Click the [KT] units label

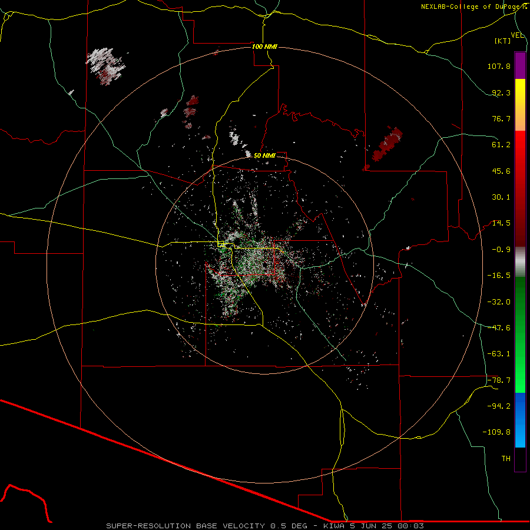coord(503,41)
